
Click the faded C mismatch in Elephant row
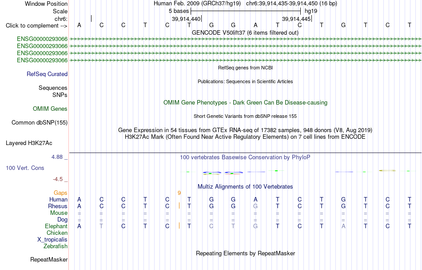tap(211, 226)
